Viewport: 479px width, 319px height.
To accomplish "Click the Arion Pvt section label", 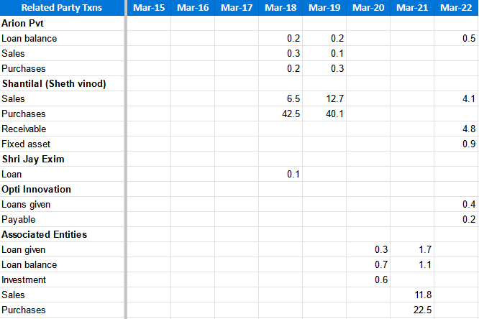I will pos(22,23).
